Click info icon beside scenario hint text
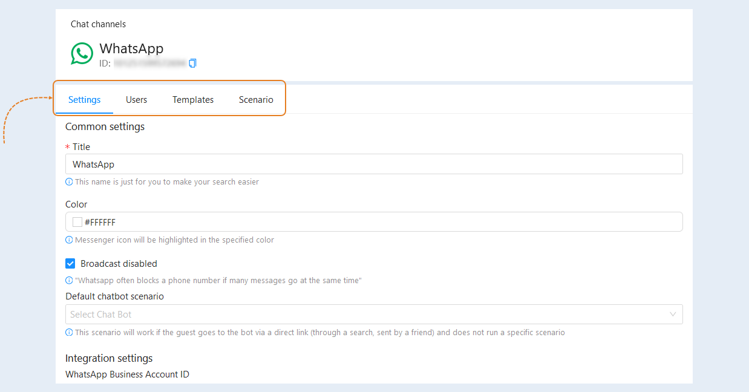Image resolution: width=749 pixels, height=392 pixels. [69, 332]
